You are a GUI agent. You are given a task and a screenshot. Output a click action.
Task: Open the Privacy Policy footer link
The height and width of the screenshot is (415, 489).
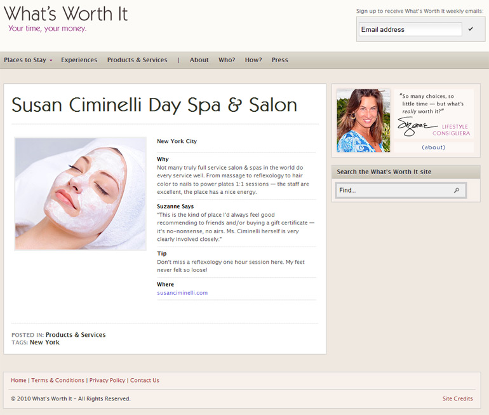click(x=107, y=381)
